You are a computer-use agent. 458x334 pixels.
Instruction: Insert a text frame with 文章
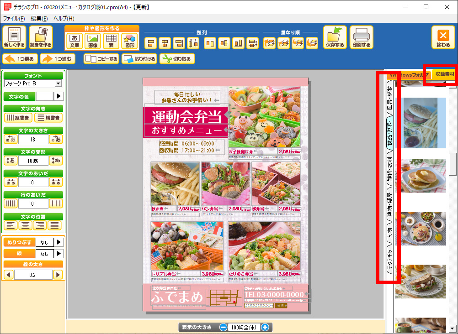click(75, 41)
